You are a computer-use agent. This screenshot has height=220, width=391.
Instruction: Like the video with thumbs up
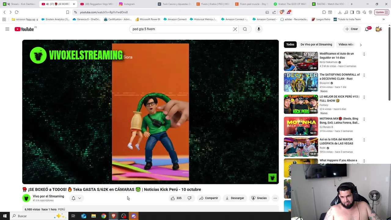[x=176, y=198]
